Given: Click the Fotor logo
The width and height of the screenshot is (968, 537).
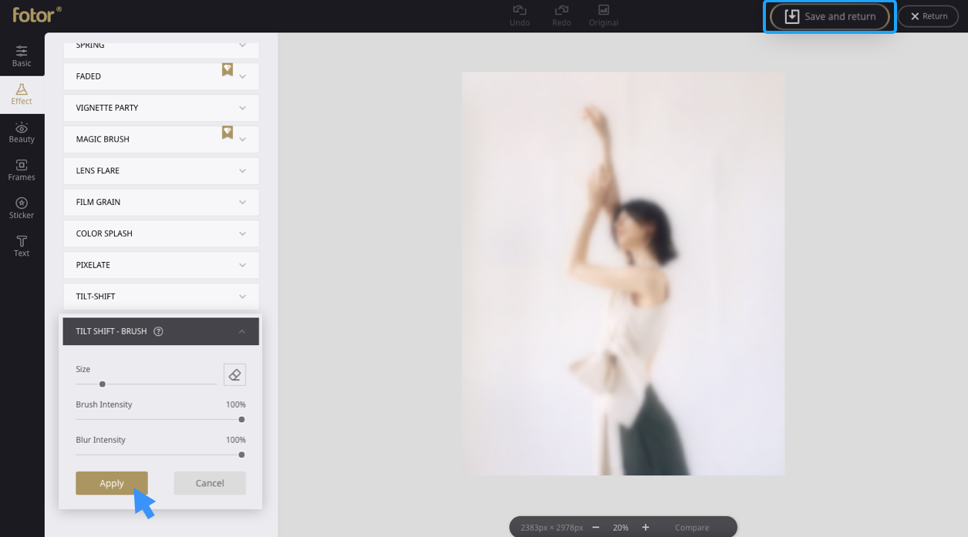Looking at the screenshot, I should [37, 14].
